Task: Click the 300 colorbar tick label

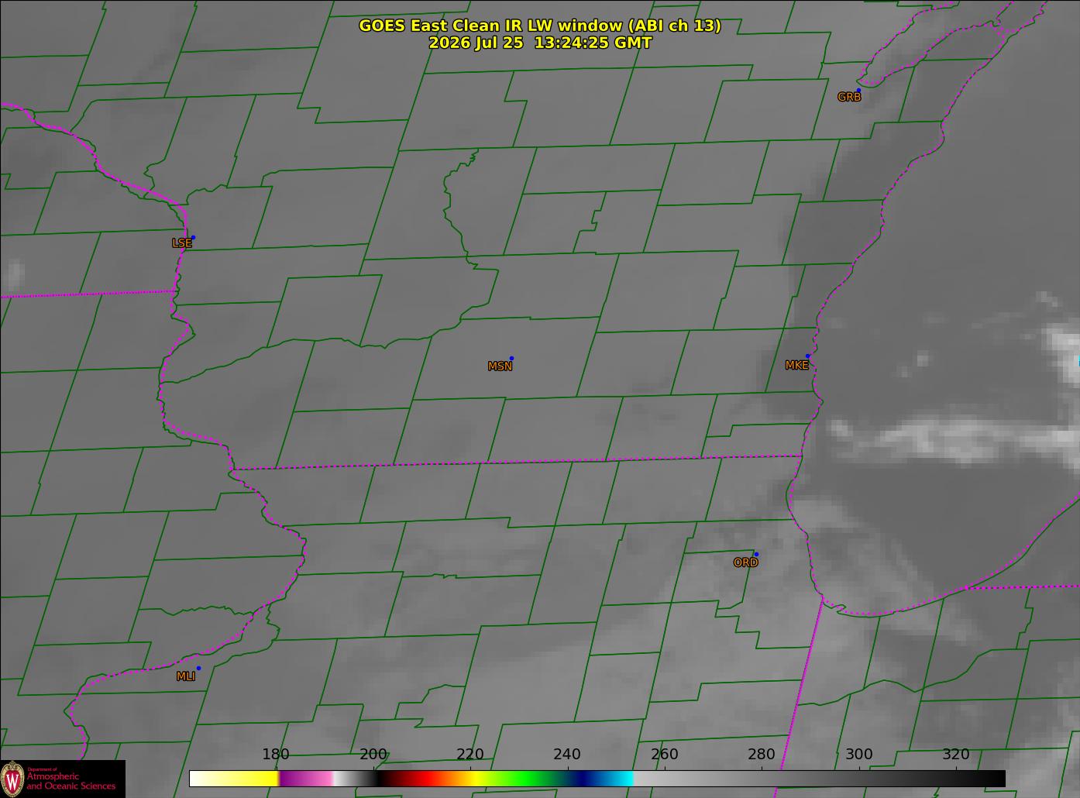Action: (858, 755)
